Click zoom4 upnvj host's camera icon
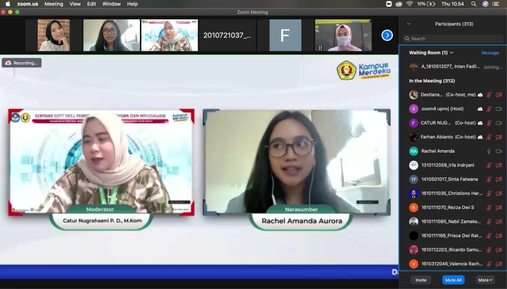 [499, 109]
